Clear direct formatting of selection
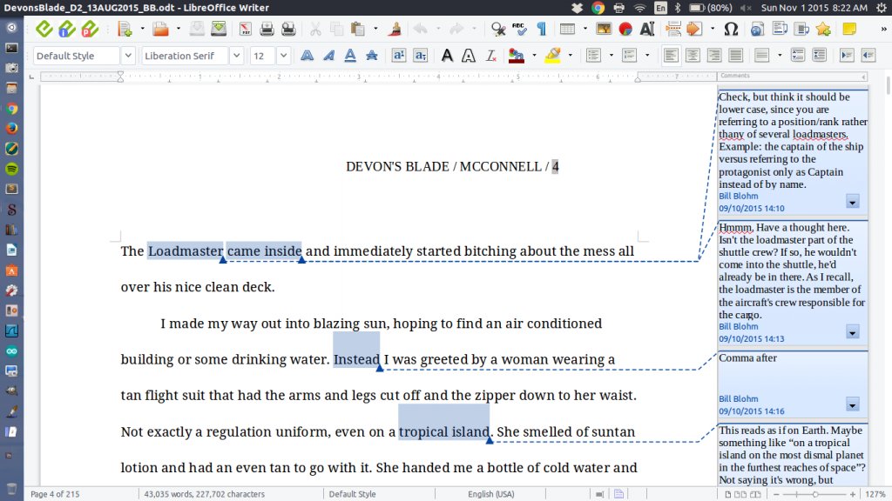Screen dimensions: 892x501 (490, 55)
